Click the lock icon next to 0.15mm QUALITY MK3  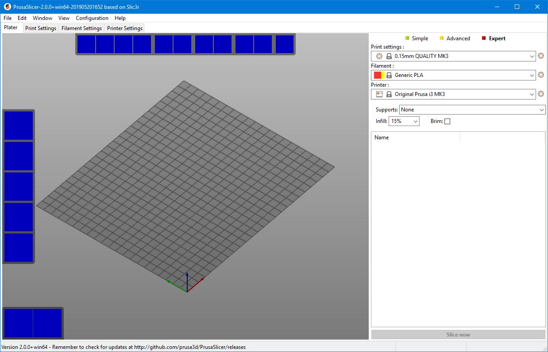coord(389,56)
